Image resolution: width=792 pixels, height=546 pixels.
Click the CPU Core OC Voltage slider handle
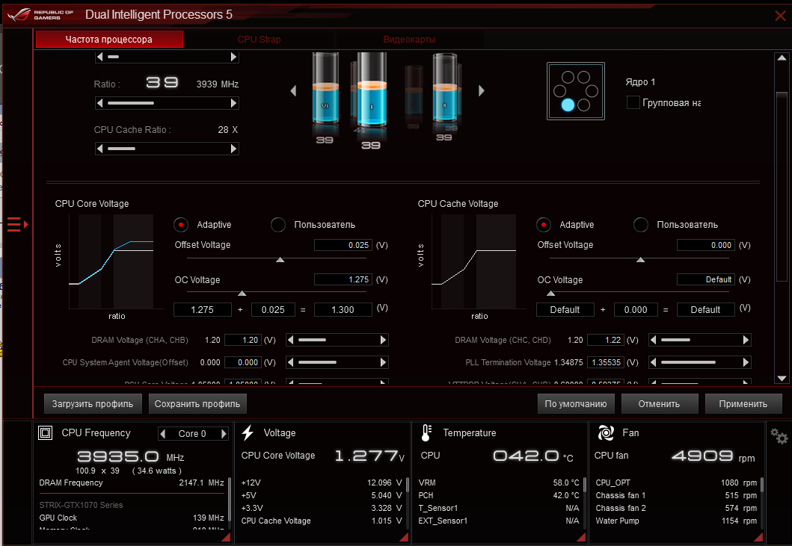242,294
